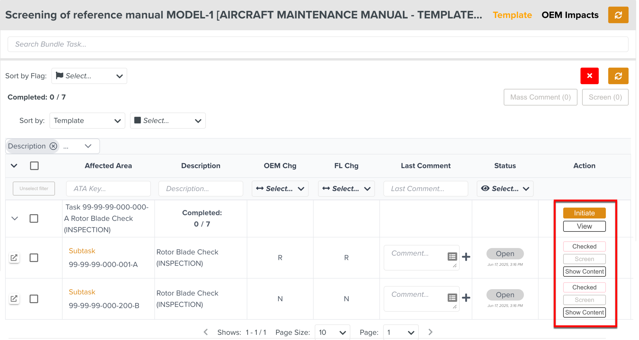
Task: Click the red X clear button
Action: [589, 76]
